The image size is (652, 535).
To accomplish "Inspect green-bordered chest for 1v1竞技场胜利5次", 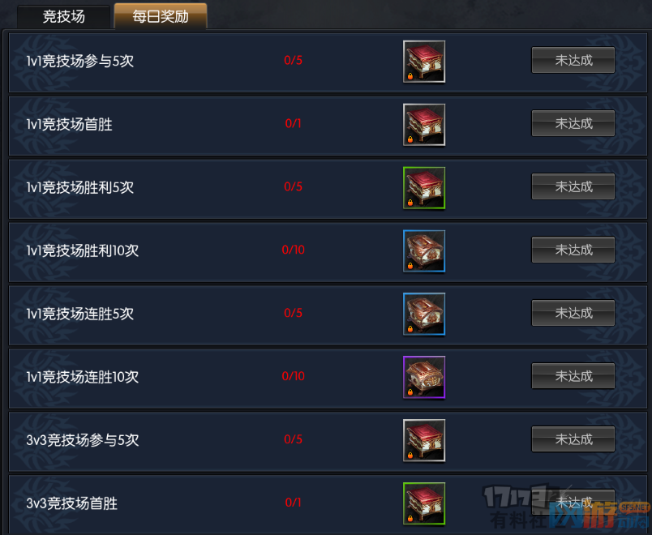I will pos(424,188).
